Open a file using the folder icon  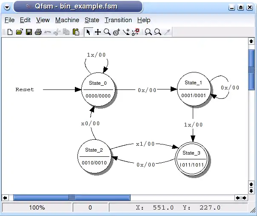click(x=19, y=32)
